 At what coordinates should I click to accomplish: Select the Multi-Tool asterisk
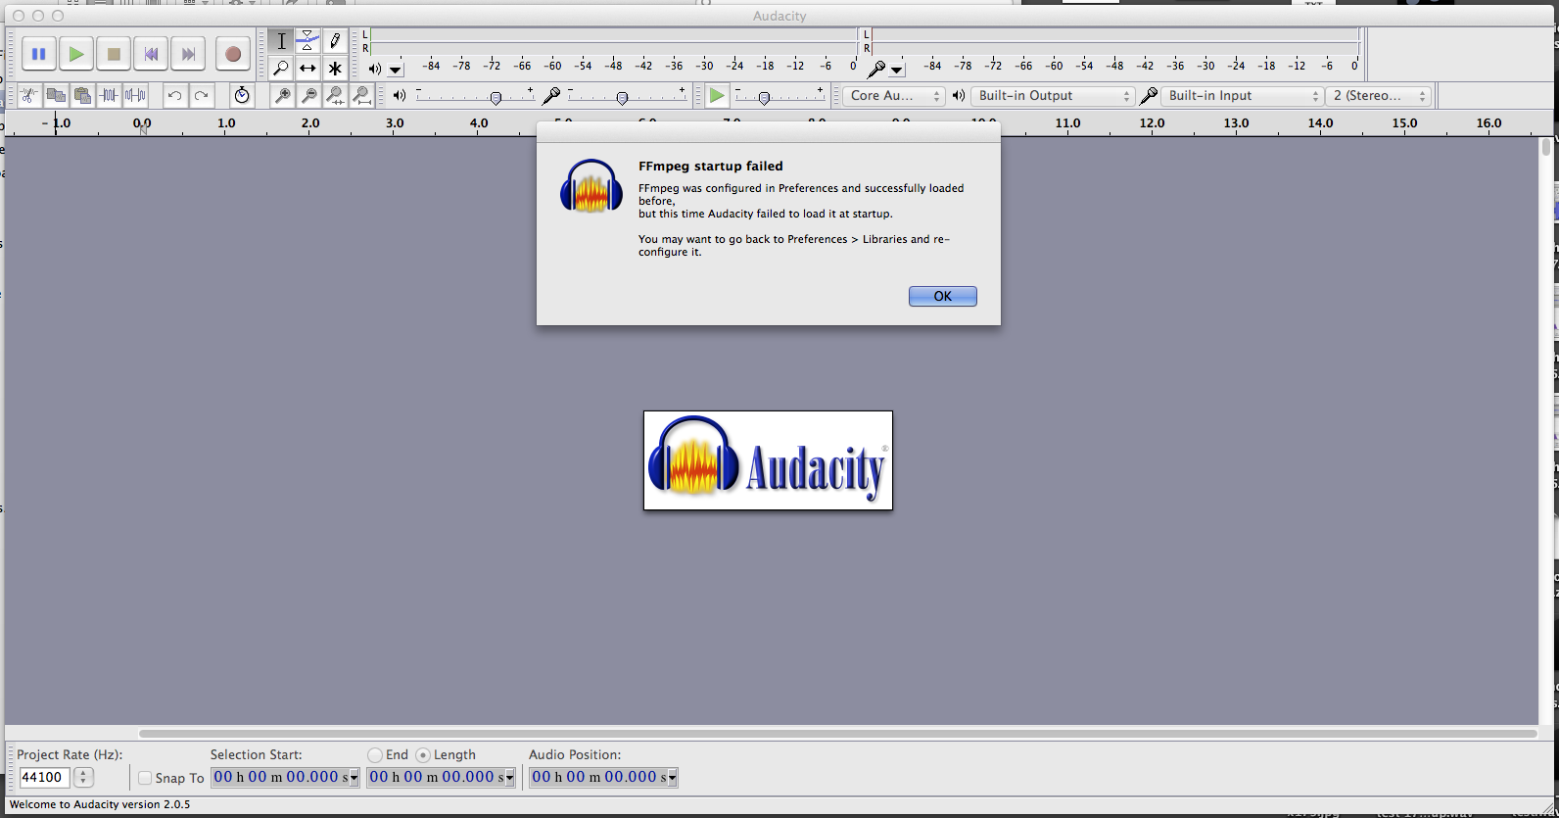tap(335, 68)
